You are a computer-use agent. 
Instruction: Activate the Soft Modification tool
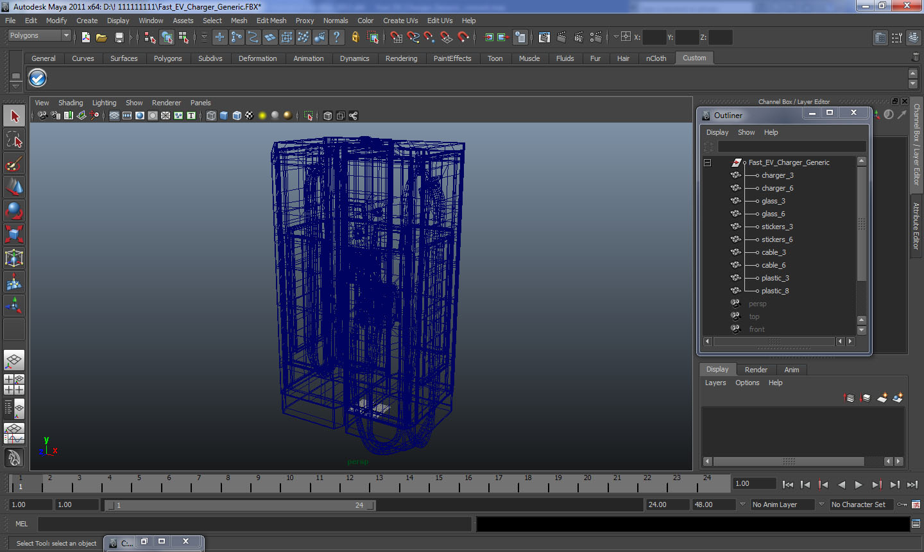[x=14, y=282]
